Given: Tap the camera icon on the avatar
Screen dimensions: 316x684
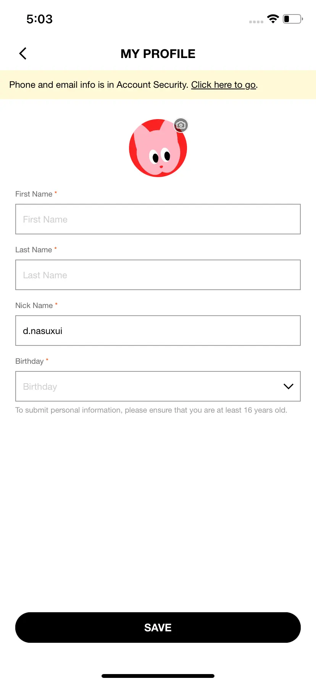Looking at the screenshot, I should (x=181, y=125).
